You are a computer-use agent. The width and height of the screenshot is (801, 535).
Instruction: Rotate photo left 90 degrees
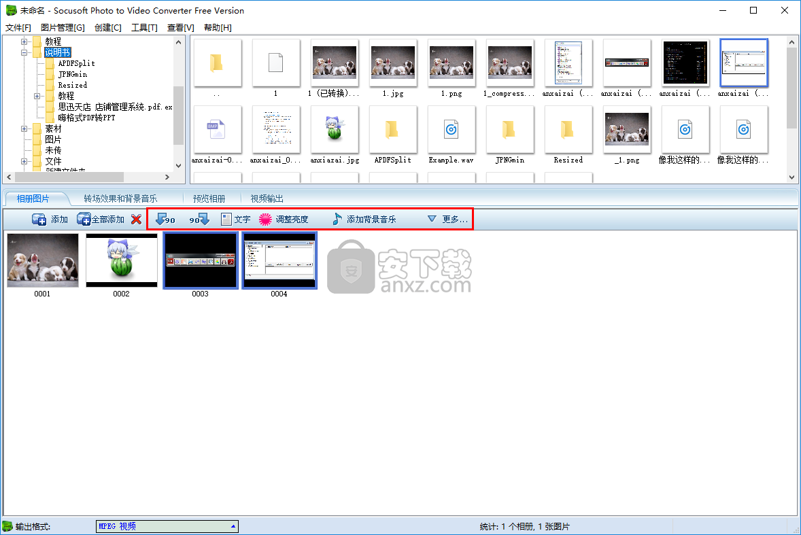(165, 220)
